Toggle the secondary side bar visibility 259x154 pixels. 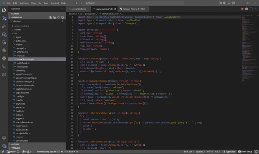pos(233,3)
